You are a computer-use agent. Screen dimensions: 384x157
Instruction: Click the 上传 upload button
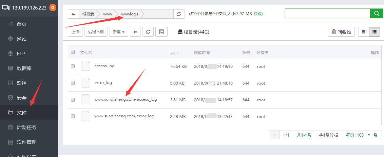(x=75, y=32)
